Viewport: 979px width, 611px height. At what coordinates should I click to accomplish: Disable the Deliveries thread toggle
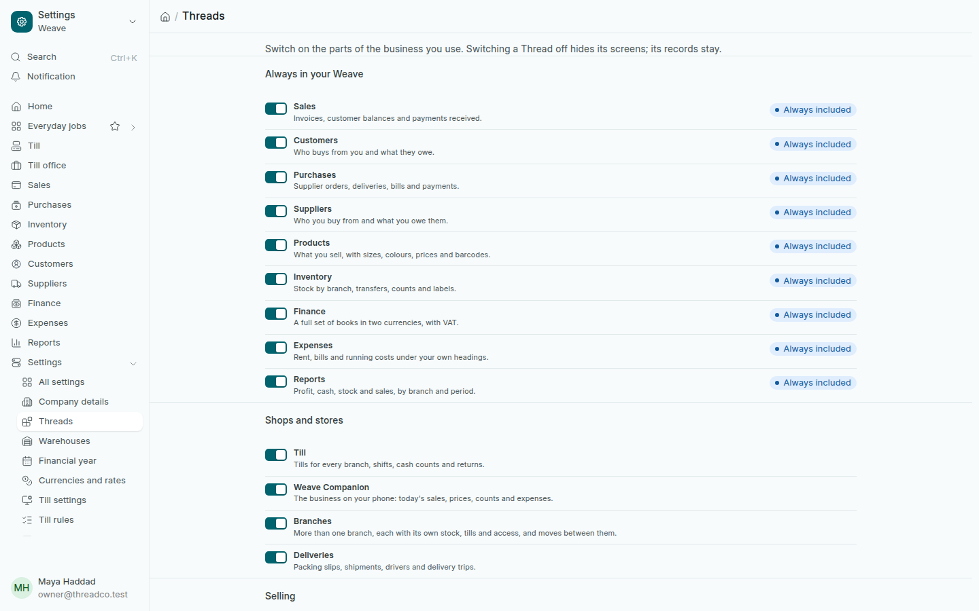coord(276,557)
